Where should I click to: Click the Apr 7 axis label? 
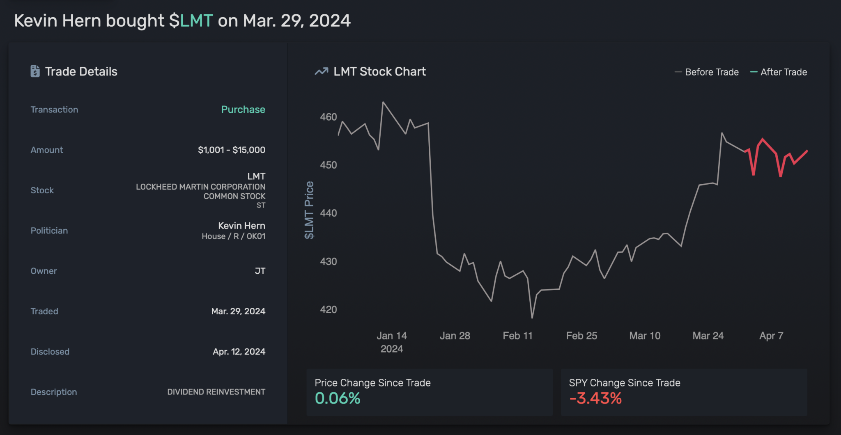point(771,336)
